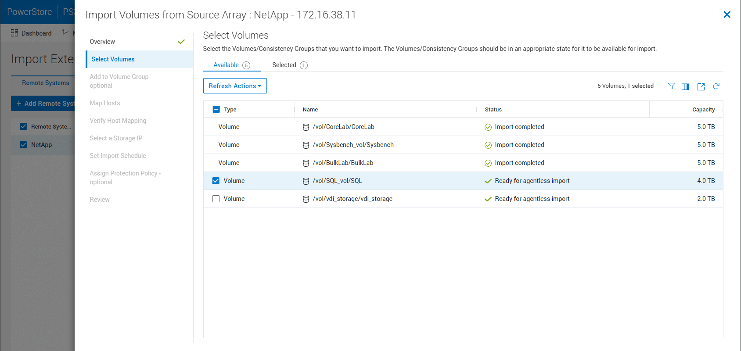Sort by the Type column header

coord(230,110)
